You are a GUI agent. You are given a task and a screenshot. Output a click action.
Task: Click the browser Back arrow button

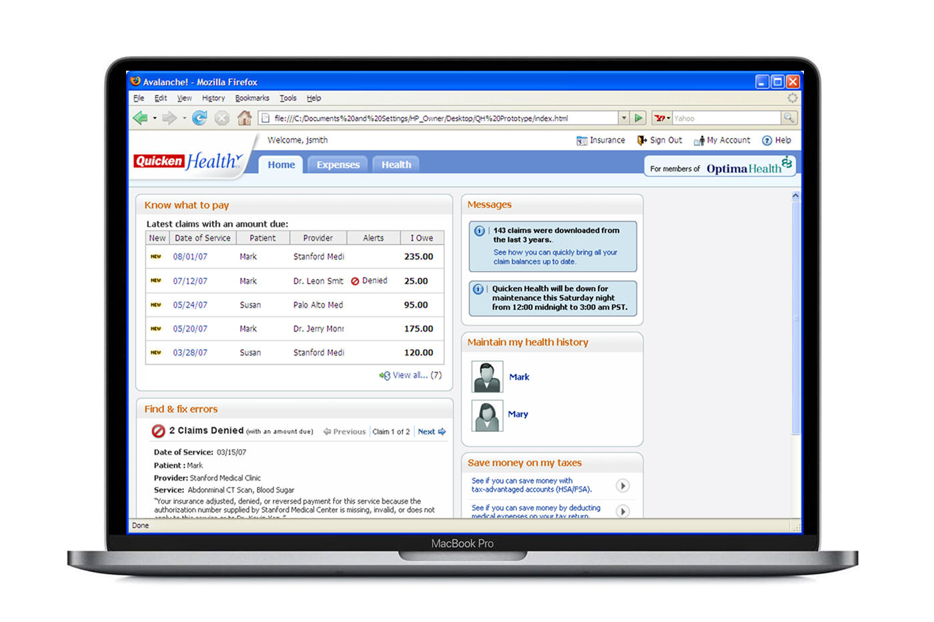(140, 118)
